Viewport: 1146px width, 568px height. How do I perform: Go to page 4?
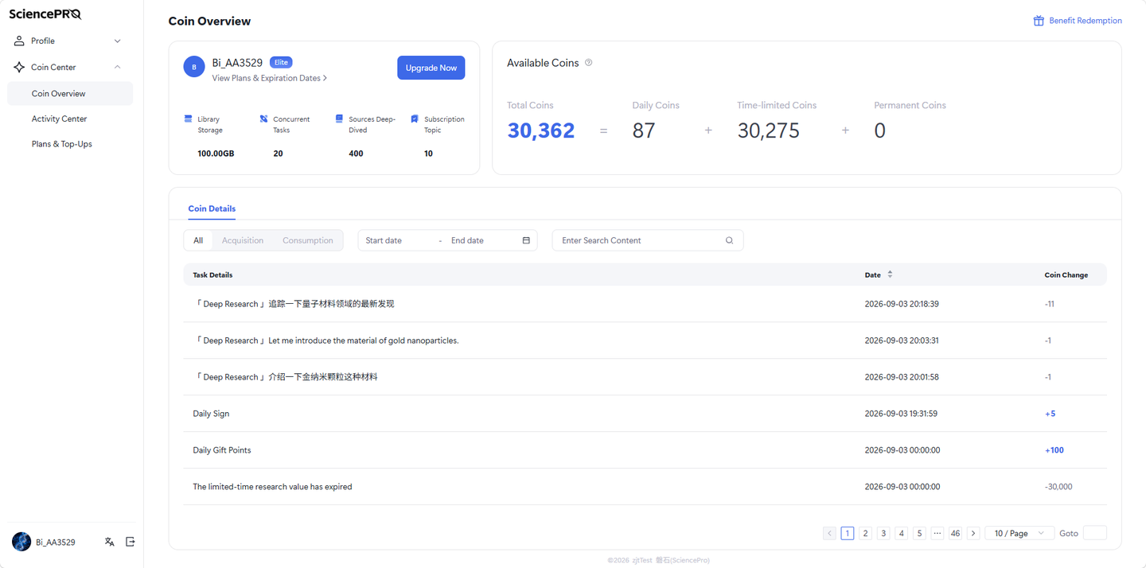click(x=902, y=533)
